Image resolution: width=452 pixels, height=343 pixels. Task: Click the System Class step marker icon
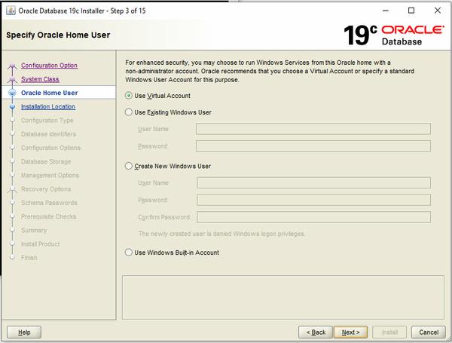pyautogui.click(x=11, y=80)
